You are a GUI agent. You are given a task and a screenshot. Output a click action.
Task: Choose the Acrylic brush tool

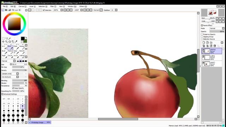tap(16, 56)
